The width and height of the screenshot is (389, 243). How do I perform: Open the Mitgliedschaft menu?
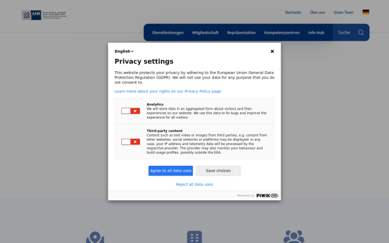[x=206, y=33]
